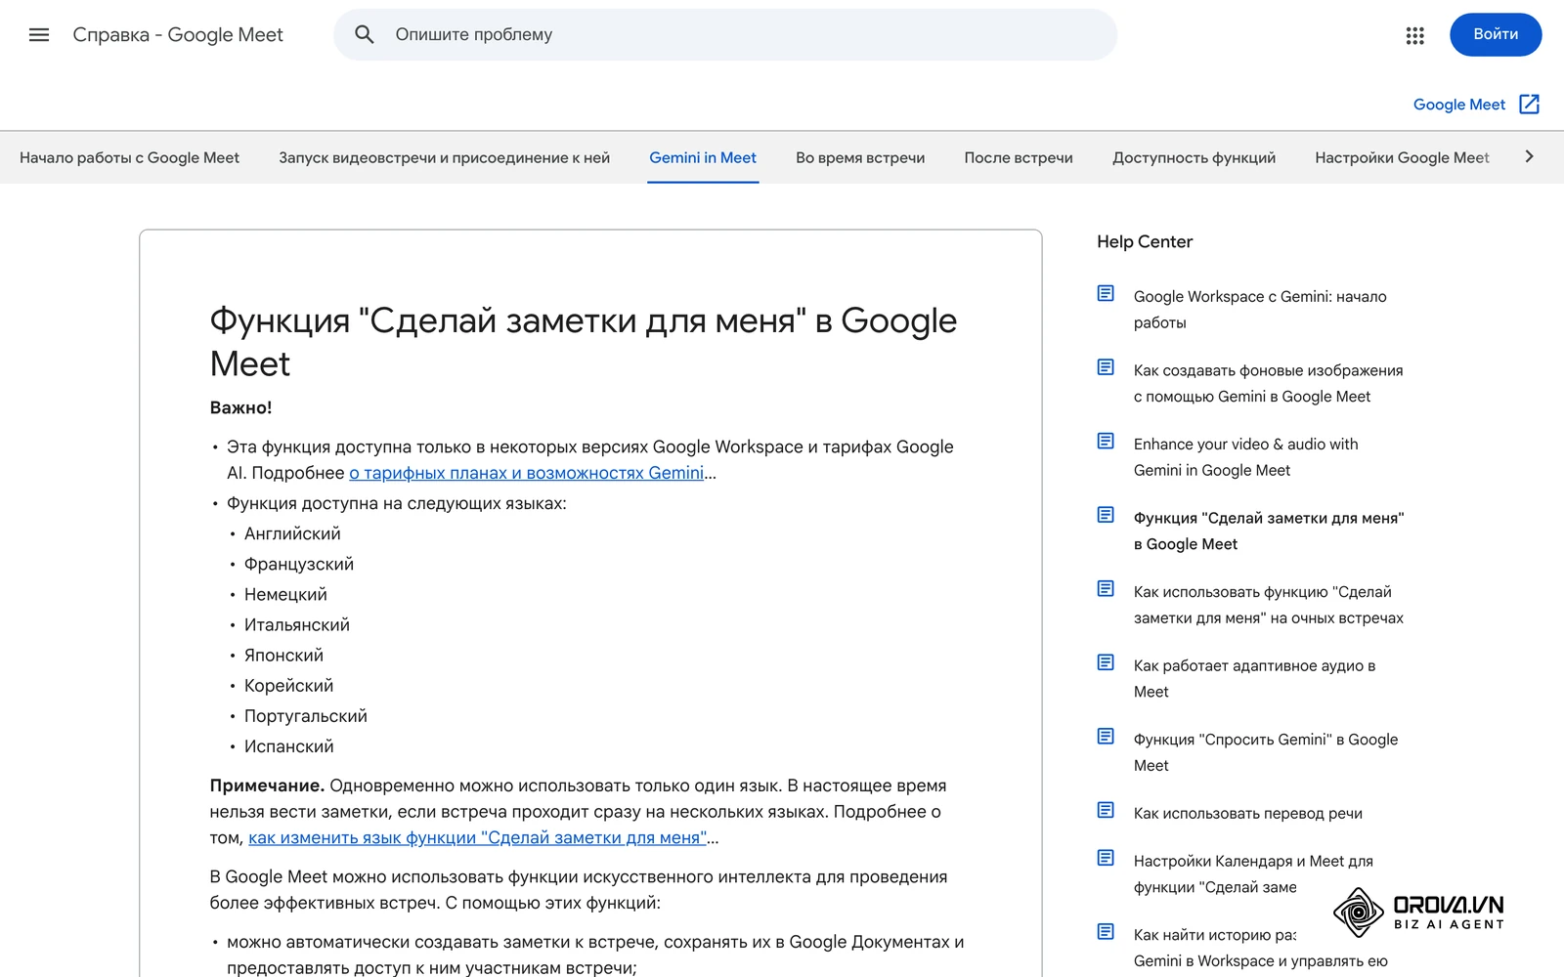Click the Войти sign-in button
The height and width of the screenshot is (977, 1564).
[1496, 34]
